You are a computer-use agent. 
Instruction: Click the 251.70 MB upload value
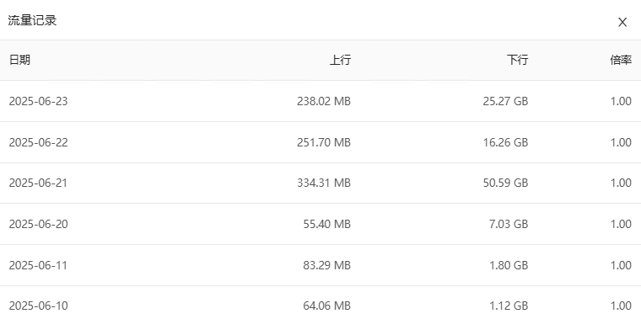[x=324, y=142]
